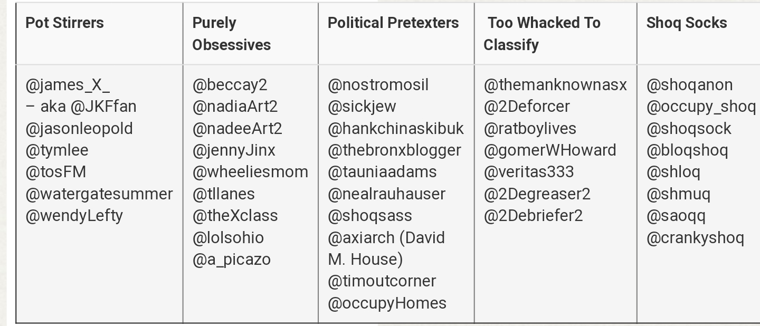This screenshot has height=326, width=760.
Task: Select the @2Debriefer2 handle
Action: (x=533, y=216)
